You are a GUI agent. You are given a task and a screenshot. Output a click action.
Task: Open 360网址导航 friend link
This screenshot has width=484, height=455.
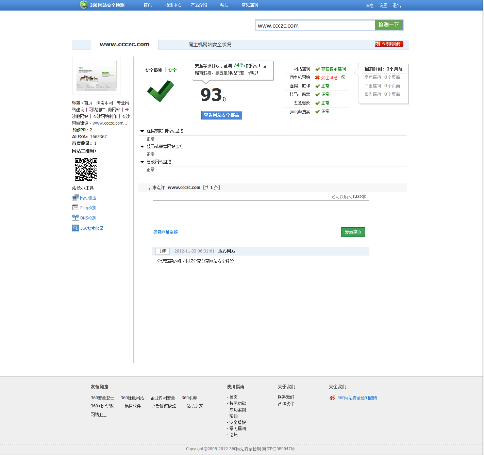click(102, 406)
